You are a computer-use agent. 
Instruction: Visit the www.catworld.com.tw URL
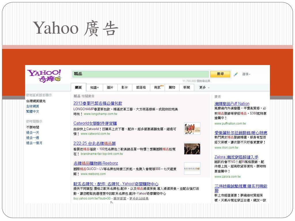(x=95, y=134)
